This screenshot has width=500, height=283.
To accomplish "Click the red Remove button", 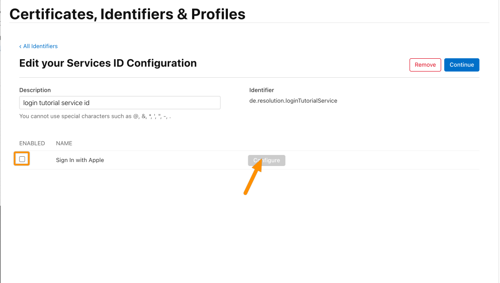I will coord(425,64).
